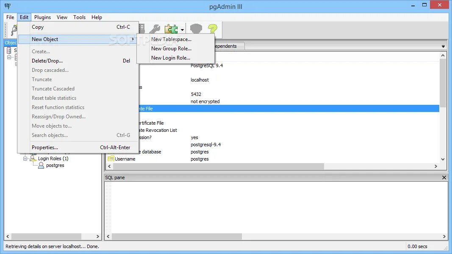Open the Help menu
Viewport: 452px width, 254px height.
point(97,17)
